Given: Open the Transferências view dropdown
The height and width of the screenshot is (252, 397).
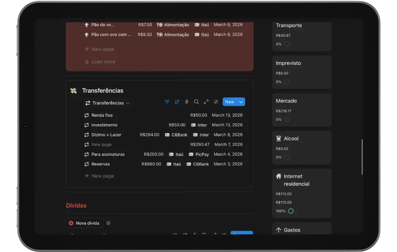Looking at the screenshot, I should pos(107,103).
